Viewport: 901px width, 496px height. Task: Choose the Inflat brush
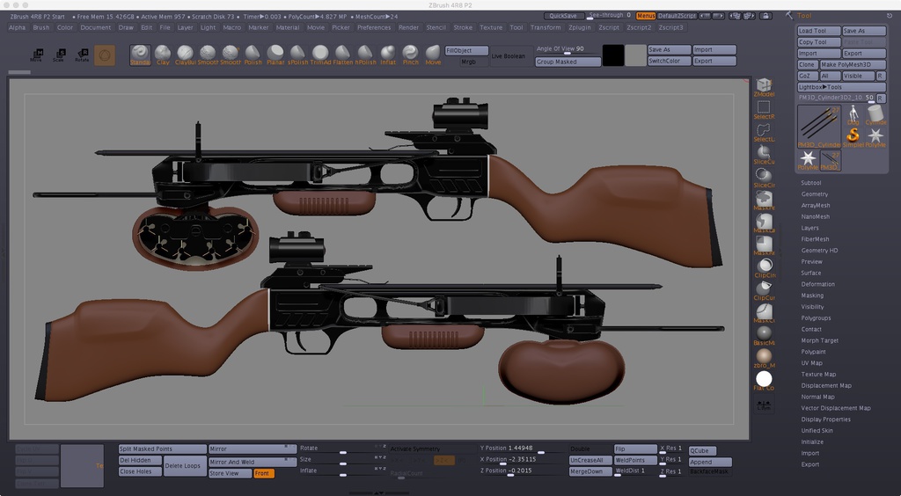coord(388,55)
